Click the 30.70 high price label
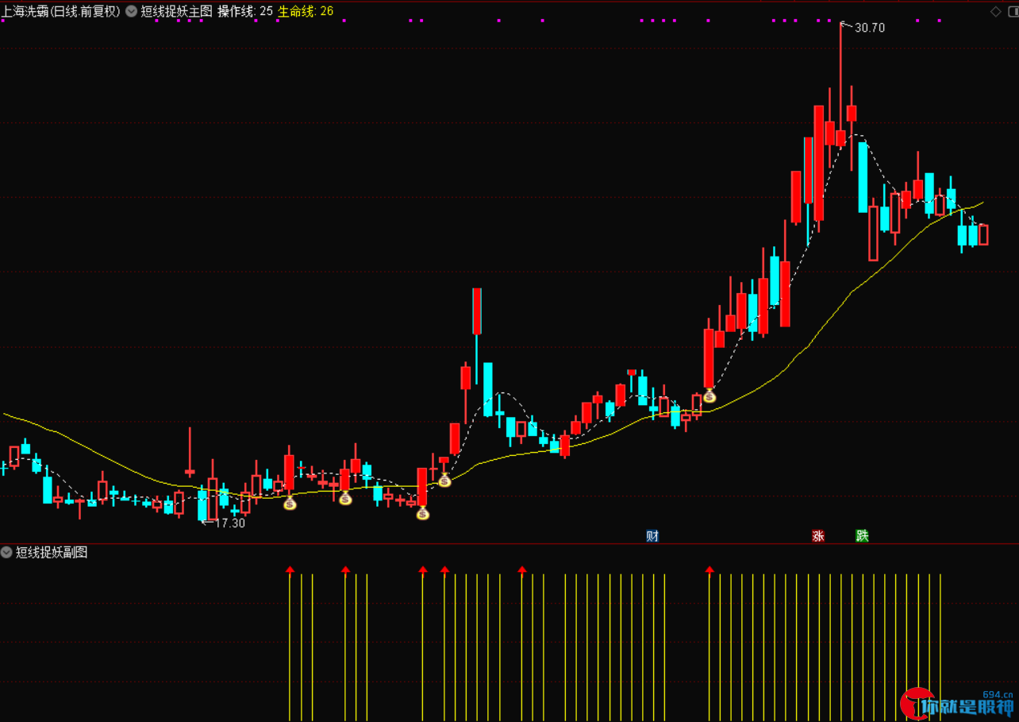 tap(870, 28)
